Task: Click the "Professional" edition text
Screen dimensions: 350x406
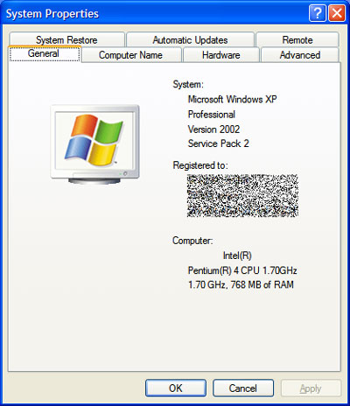Action: [x=212, y=115]
